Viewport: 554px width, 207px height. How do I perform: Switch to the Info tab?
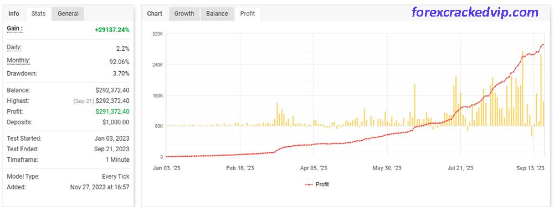tap(14, 14)
